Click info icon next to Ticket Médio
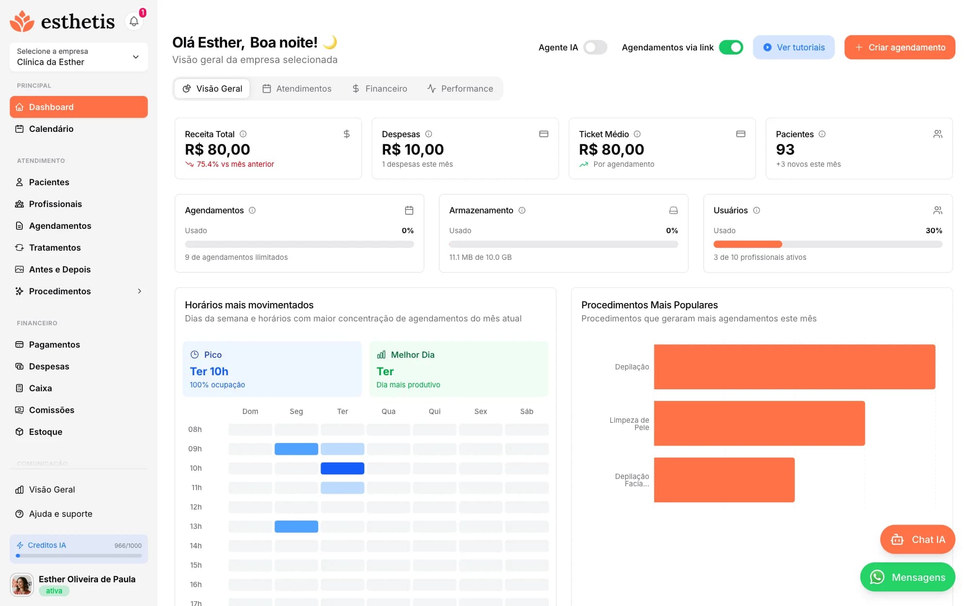 pos(637,134)
